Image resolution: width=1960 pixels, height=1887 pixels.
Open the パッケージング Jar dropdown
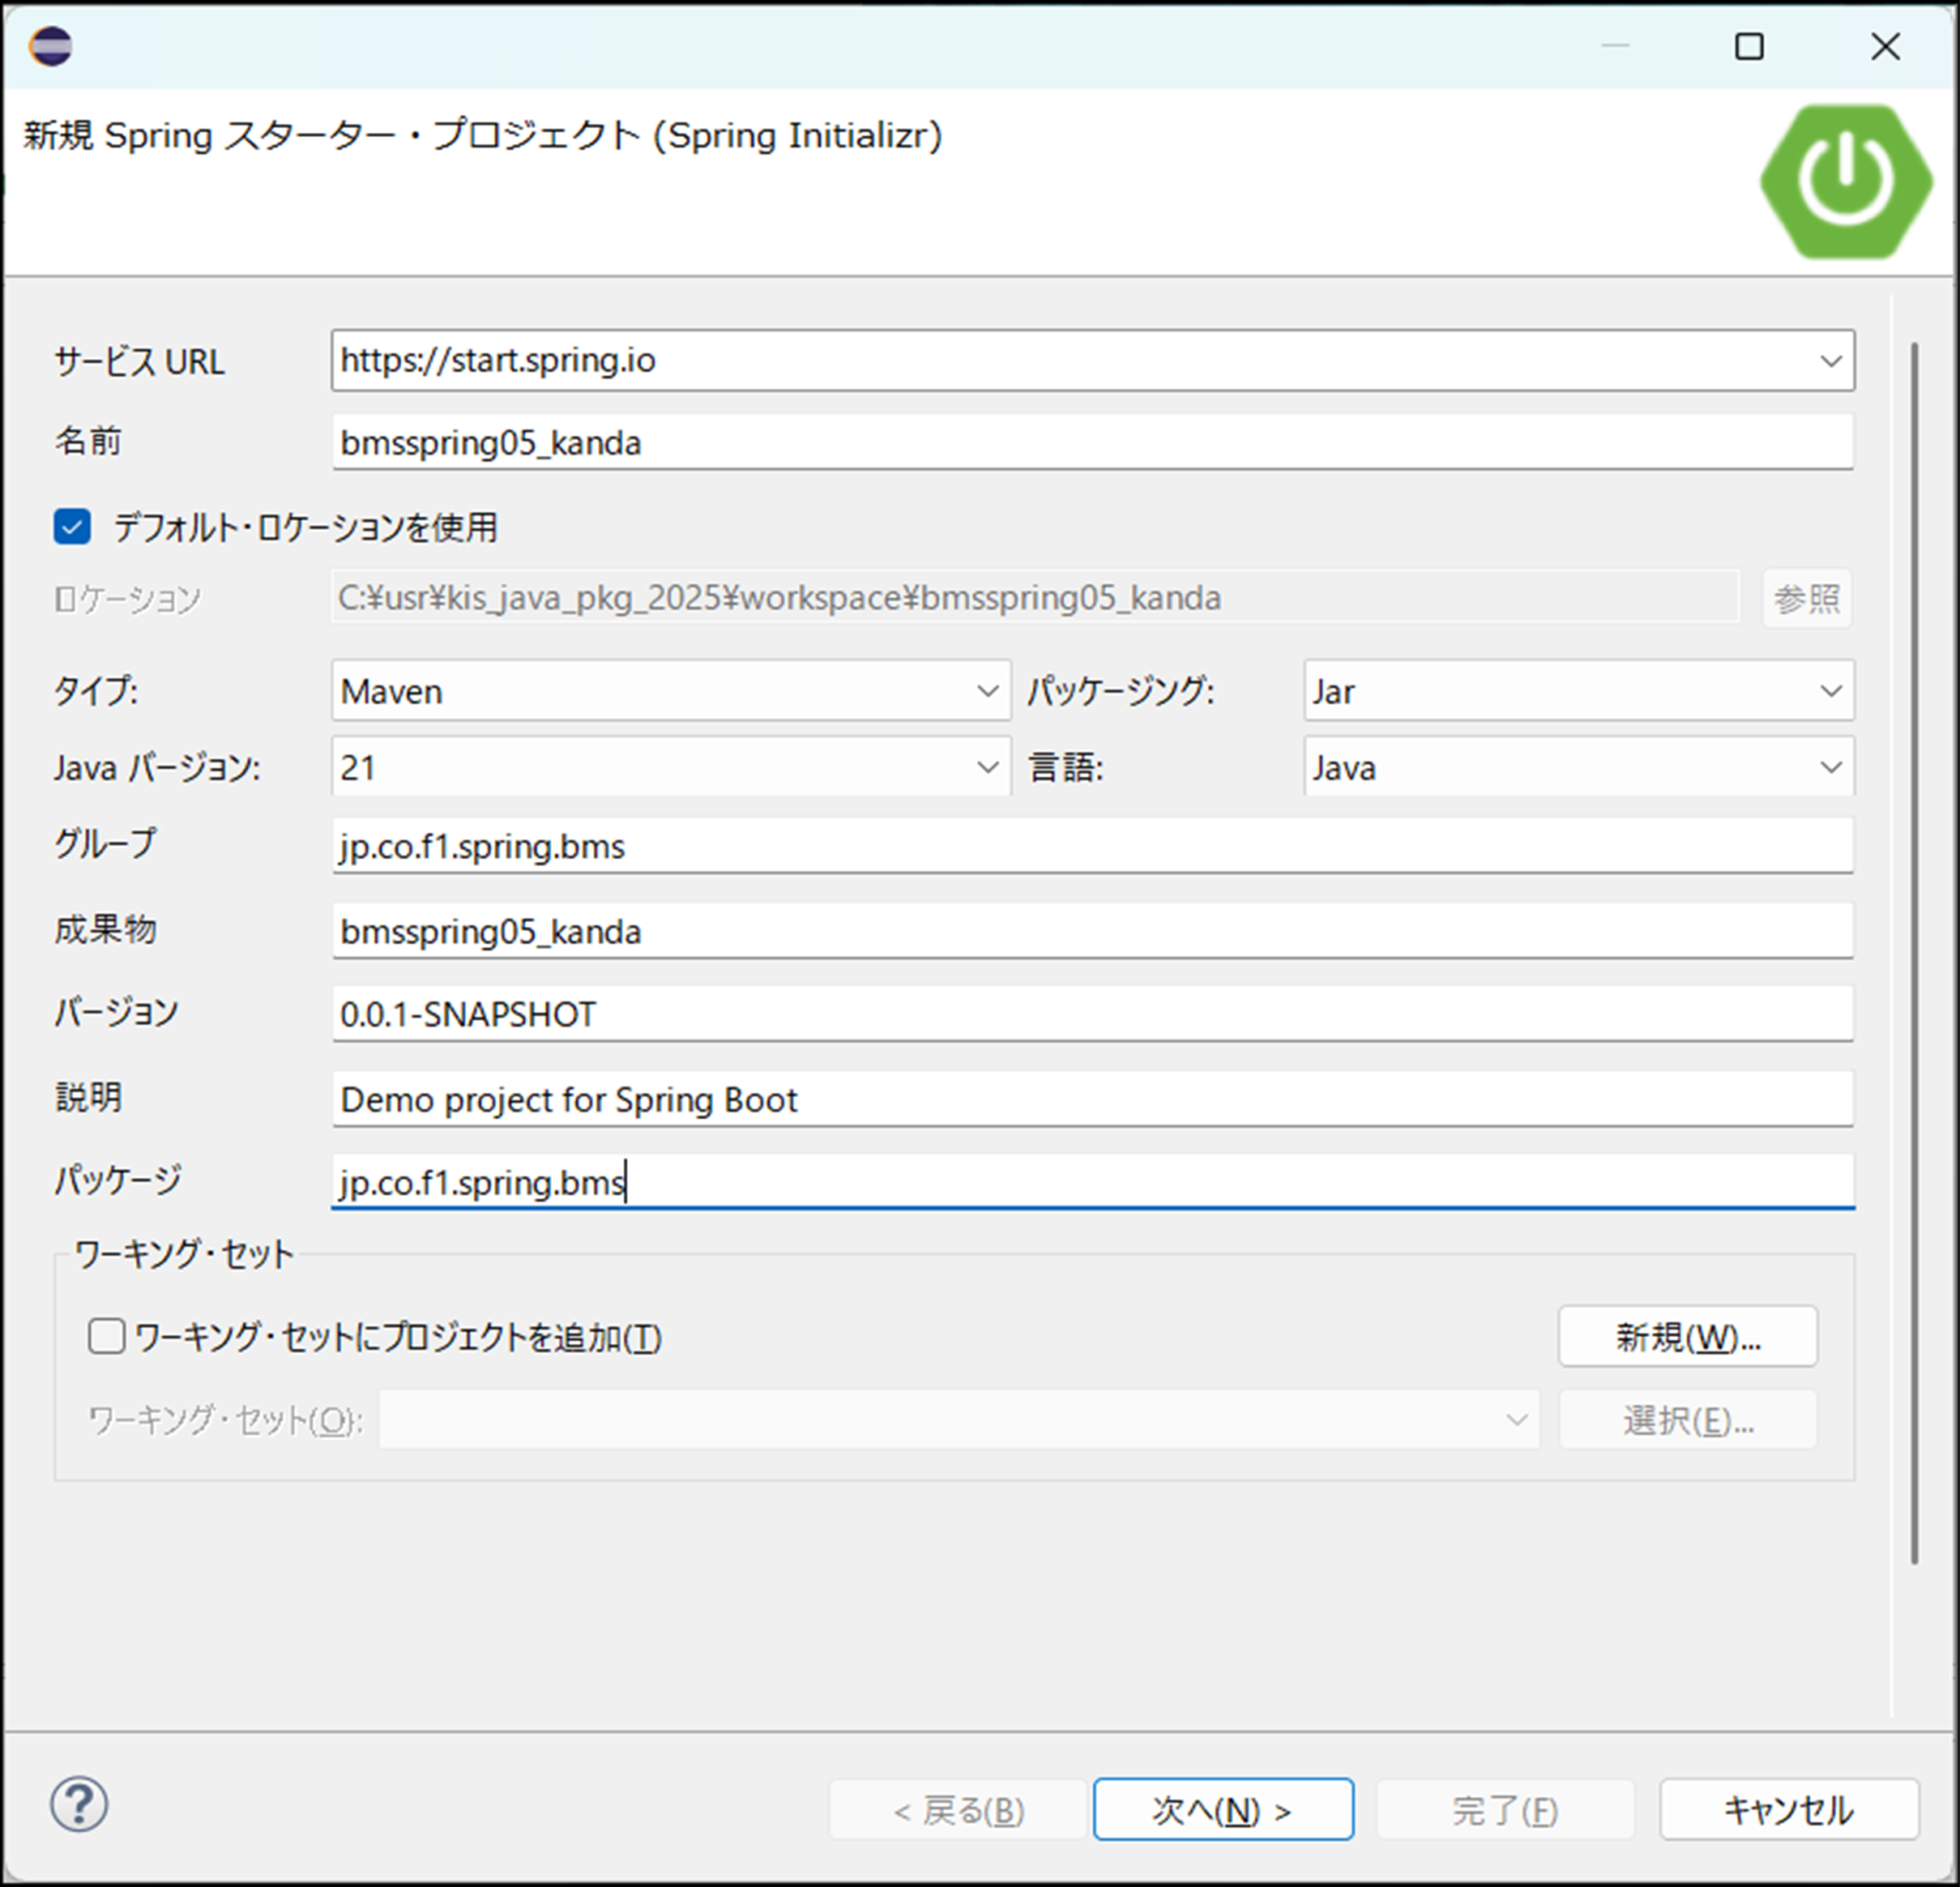[x=1830, y=691]
